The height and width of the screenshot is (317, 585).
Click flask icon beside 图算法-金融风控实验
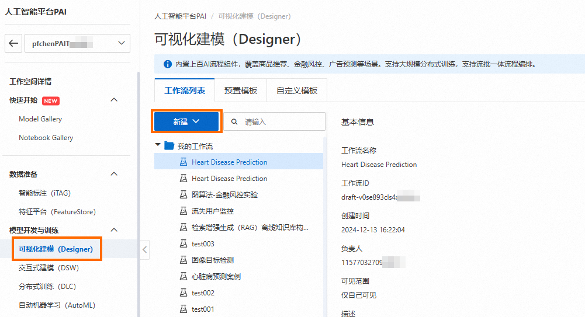[183, 194]
